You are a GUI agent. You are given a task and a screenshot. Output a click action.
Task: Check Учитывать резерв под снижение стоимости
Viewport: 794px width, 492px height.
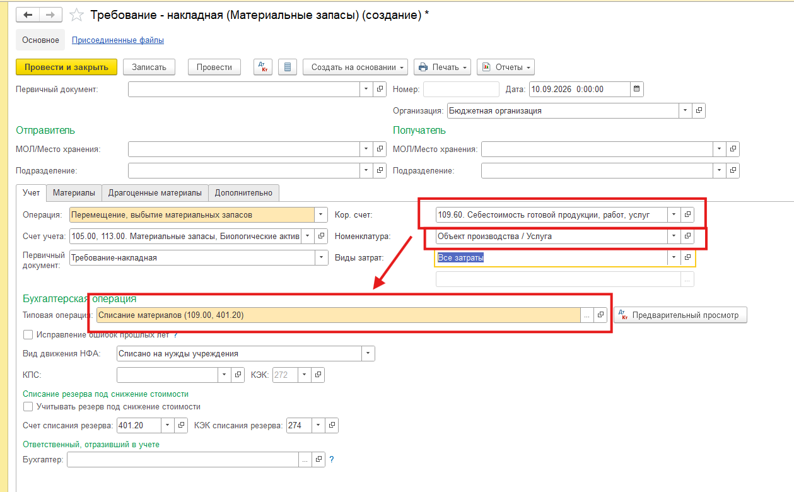coord(27,407)
